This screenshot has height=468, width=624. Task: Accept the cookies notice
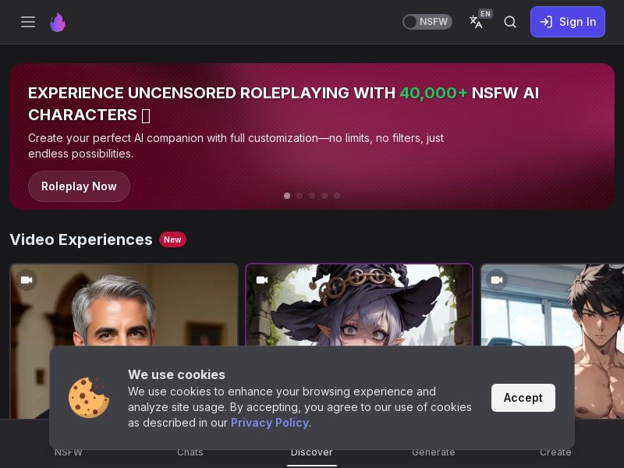(523, 398)
